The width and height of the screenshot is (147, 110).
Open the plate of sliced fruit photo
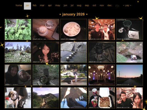74,29
